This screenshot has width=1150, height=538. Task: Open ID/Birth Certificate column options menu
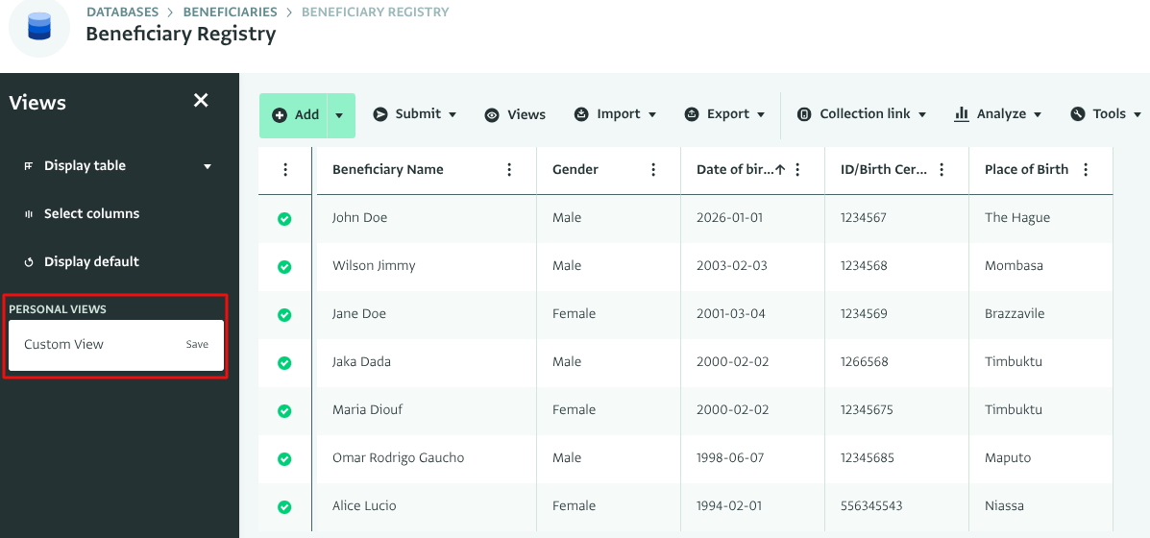pos(942,170)
